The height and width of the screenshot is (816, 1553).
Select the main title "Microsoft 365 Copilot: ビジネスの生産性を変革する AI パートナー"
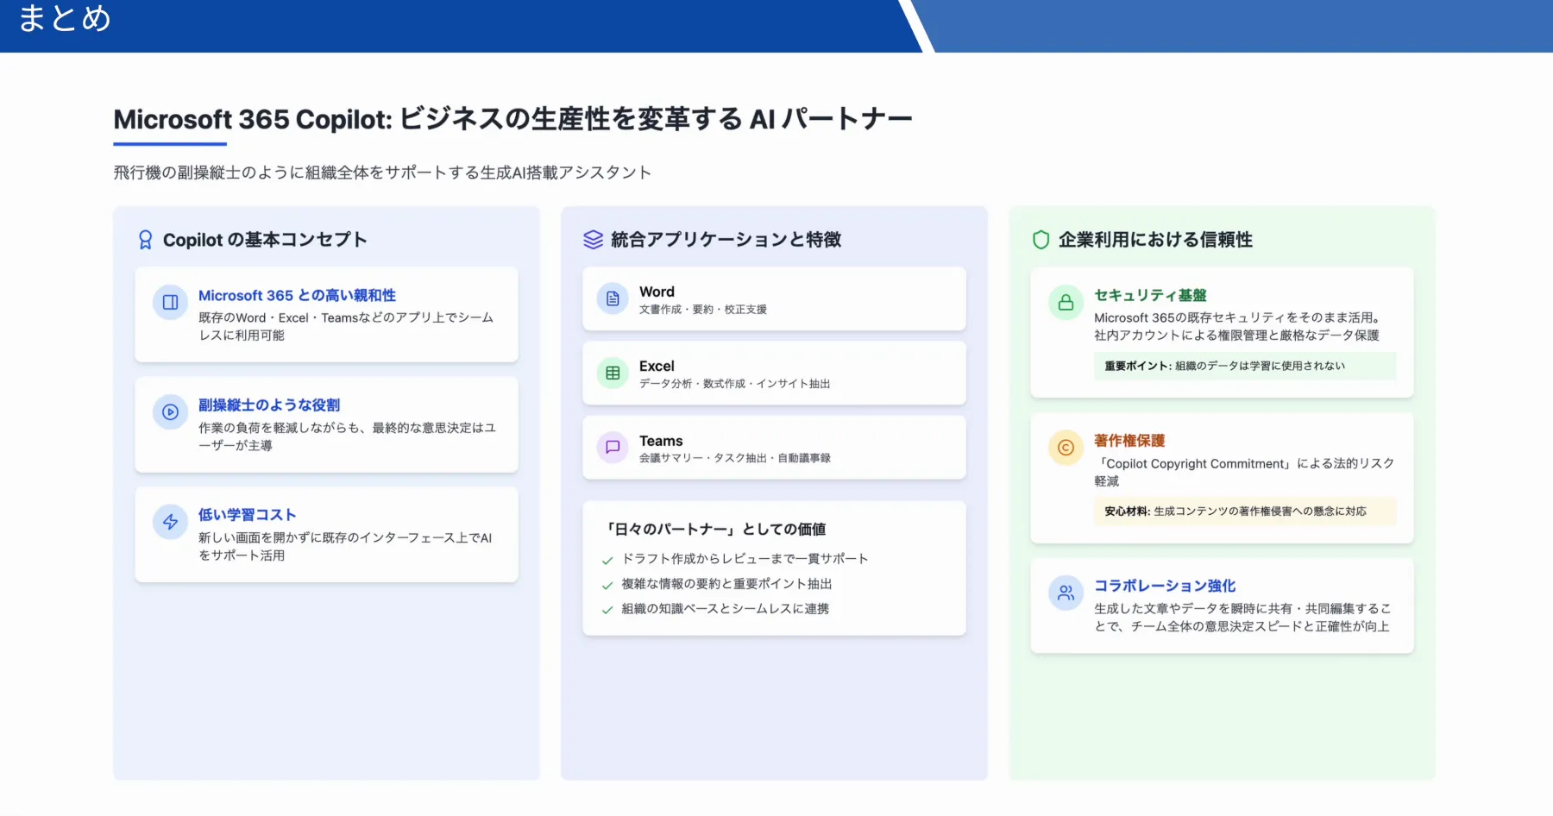[512, 119]
